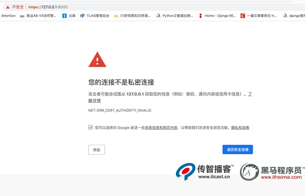Click the Python之数据加密 bookmark favicon
The image size is (305, 196).
pos(158,16)
